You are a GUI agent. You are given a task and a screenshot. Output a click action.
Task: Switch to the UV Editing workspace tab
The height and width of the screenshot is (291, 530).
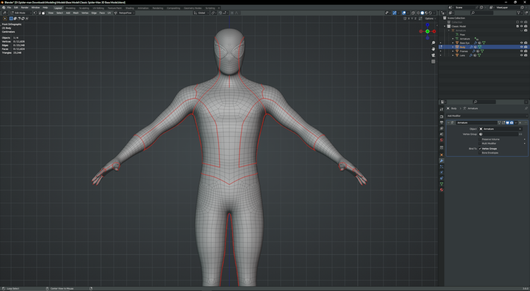click(99, 8)
